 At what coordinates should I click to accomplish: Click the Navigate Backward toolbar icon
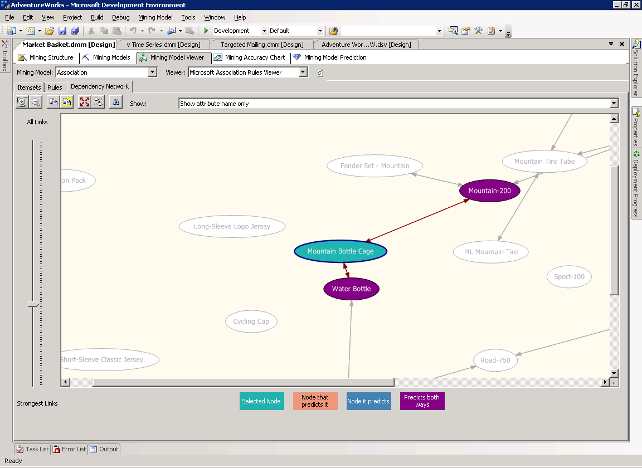click(171, 31)
